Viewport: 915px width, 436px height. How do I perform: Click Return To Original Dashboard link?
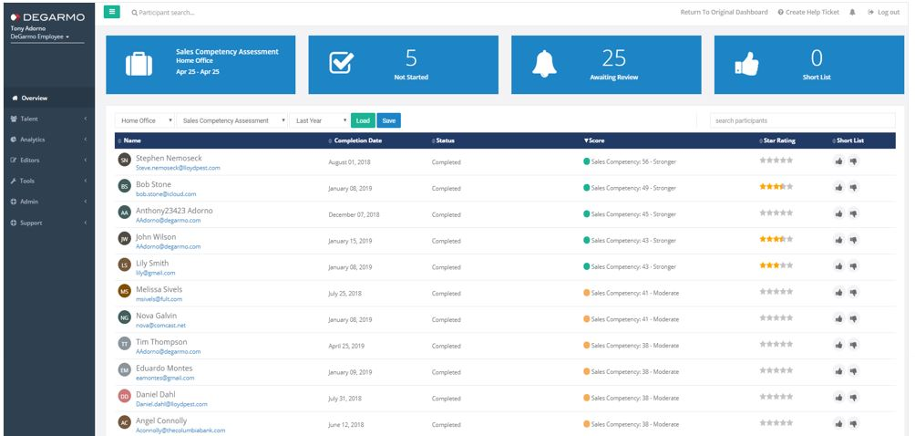[x=724, y=12]
